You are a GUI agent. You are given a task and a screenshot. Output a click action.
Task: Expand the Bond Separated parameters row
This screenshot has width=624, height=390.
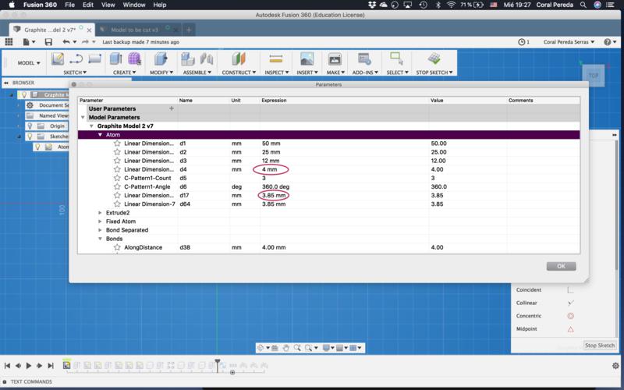click(100, 230)
